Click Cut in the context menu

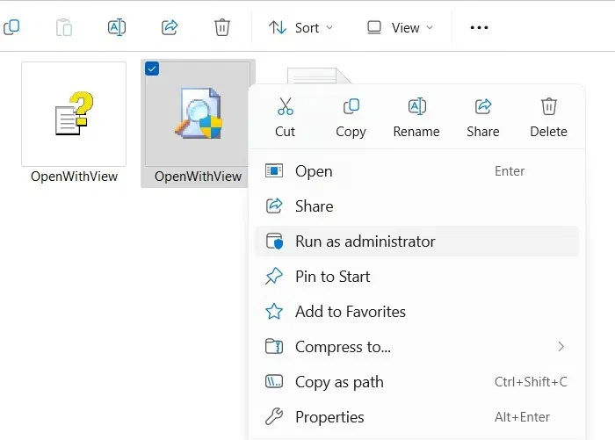[286, 118]
